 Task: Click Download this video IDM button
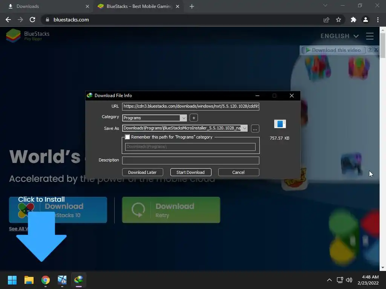334,50
